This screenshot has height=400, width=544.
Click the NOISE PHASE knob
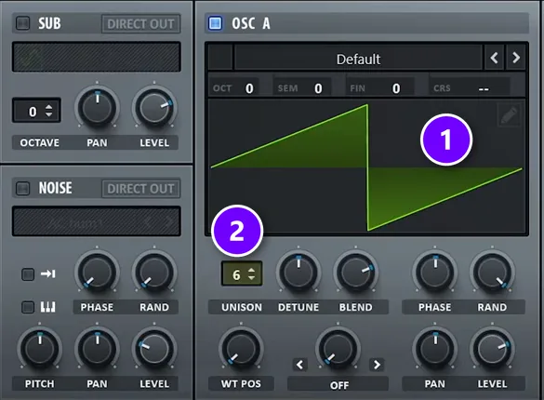point(97,272)
